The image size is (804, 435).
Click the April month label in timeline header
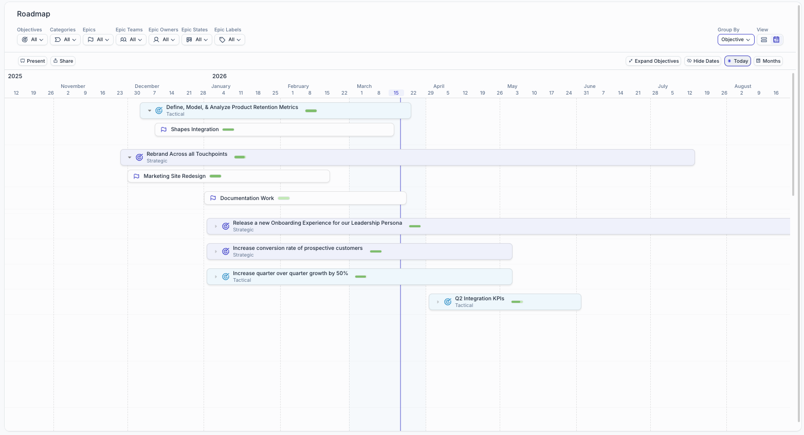[x=438, y=86]
